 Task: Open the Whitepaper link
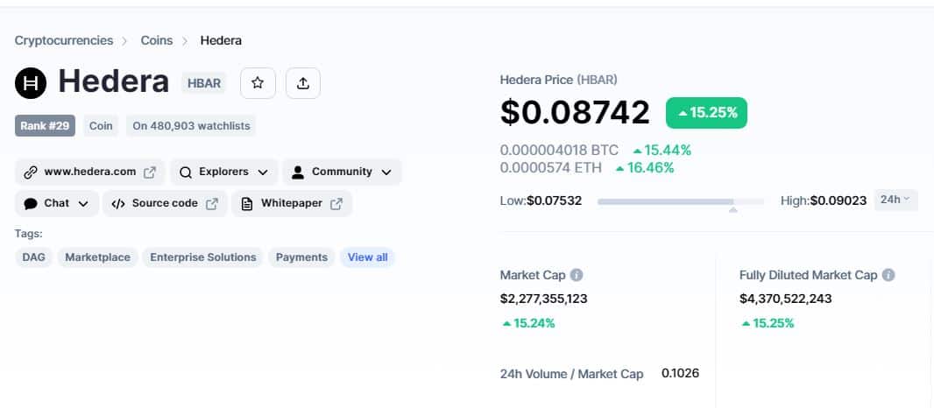[292, 204]
